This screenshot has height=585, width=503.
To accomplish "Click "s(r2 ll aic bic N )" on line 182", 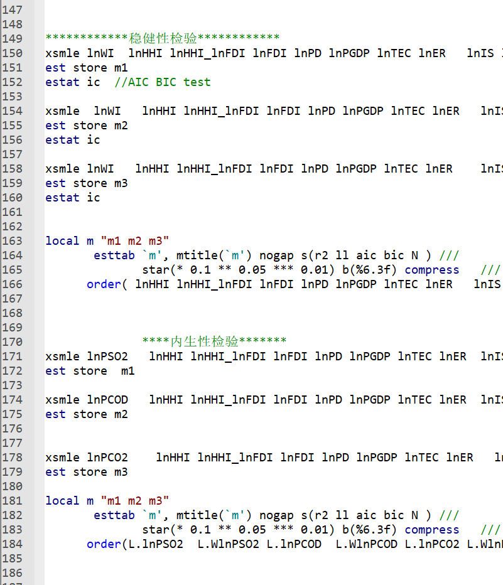I will (366, 515).
